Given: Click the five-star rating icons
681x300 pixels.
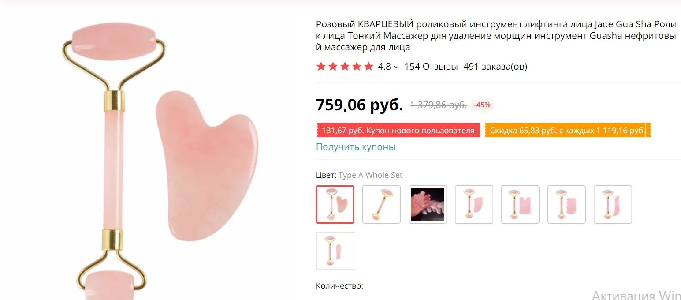Looking at the screenshot, I should pyautogui.click(x=345, y=67).
